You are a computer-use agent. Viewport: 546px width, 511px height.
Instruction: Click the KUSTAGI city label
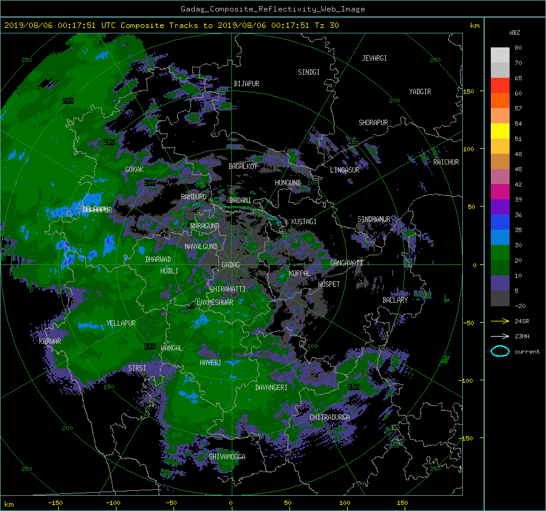pyautogui.click(x=304, y=222)
